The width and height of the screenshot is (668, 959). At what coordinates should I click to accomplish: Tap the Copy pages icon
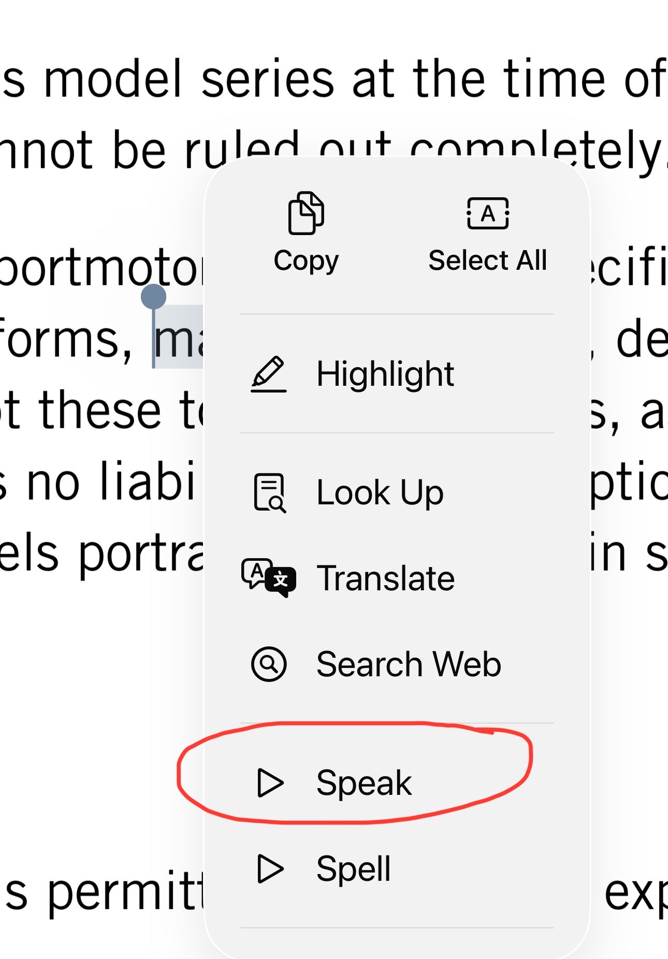(306, 213)
